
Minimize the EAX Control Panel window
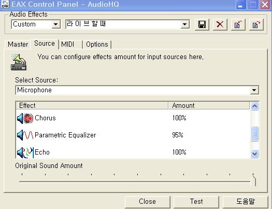240,5
